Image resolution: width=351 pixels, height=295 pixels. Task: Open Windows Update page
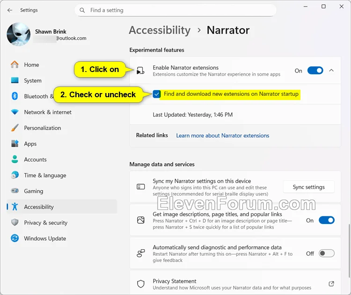(x=62, y=238)
